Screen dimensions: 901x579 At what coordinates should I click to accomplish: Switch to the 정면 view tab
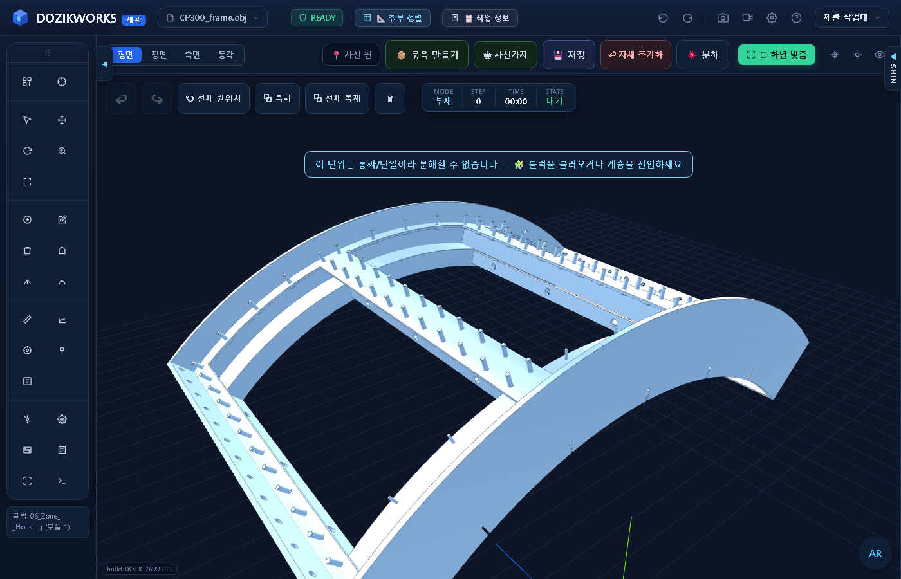click(159, 55)
